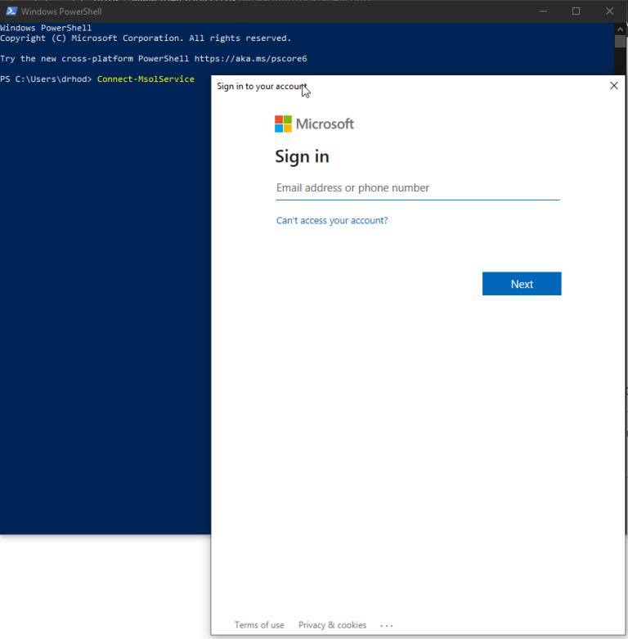Open the three-dot more options in dialog footer
This screenshot has height=639, width=628.
[387, 626]
